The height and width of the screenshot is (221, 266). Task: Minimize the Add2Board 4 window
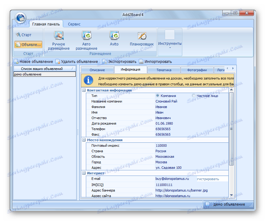227,13
